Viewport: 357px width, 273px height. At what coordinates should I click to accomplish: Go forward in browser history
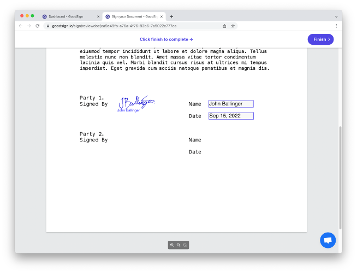[x=29, y=26]
